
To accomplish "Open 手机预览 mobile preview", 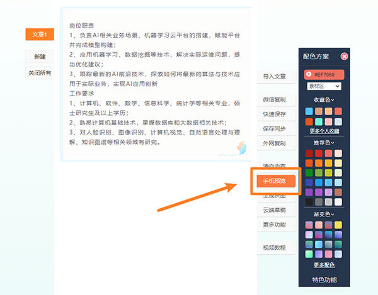I will 275,181.
